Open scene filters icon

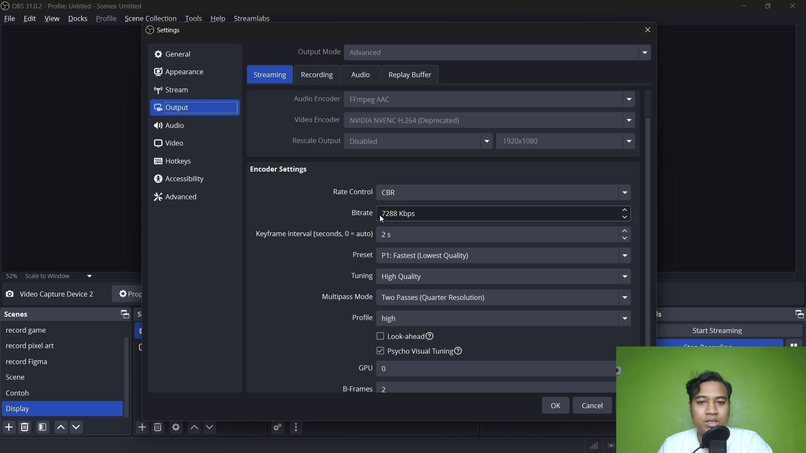click(42, 428)
